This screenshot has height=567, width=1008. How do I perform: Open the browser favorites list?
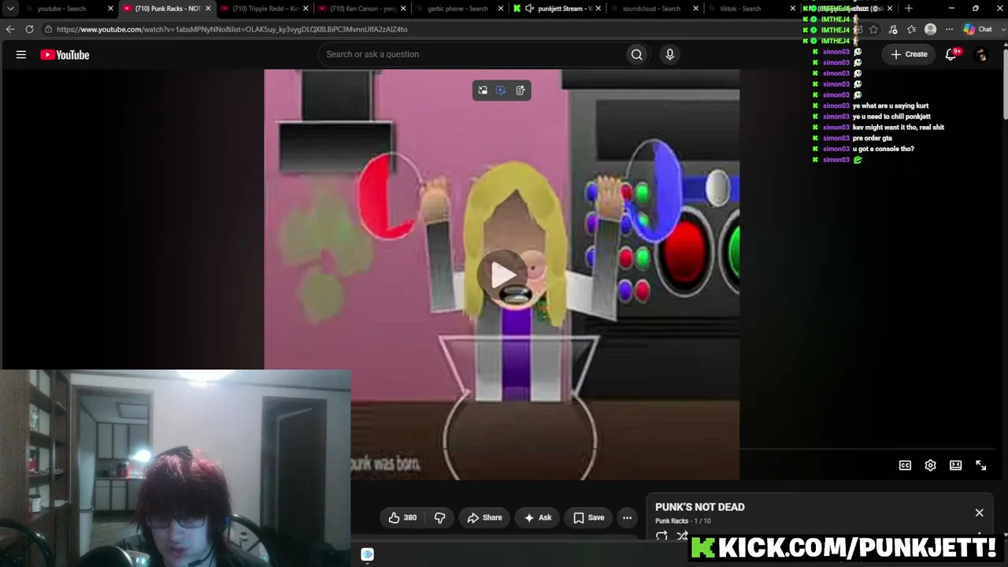(x=911, y=29)
